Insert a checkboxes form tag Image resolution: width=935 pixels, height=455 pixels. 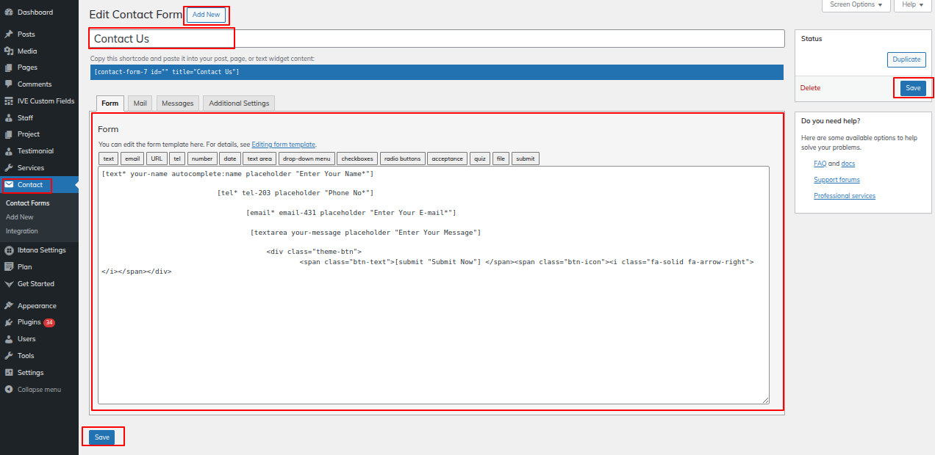click(357, 159)
